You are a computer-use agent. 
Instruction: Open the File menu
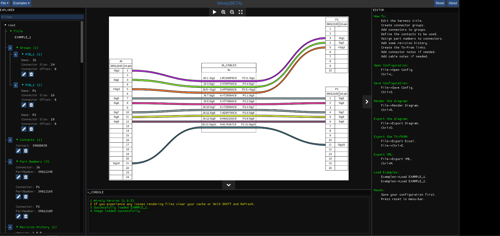click(x=5, y=3)
